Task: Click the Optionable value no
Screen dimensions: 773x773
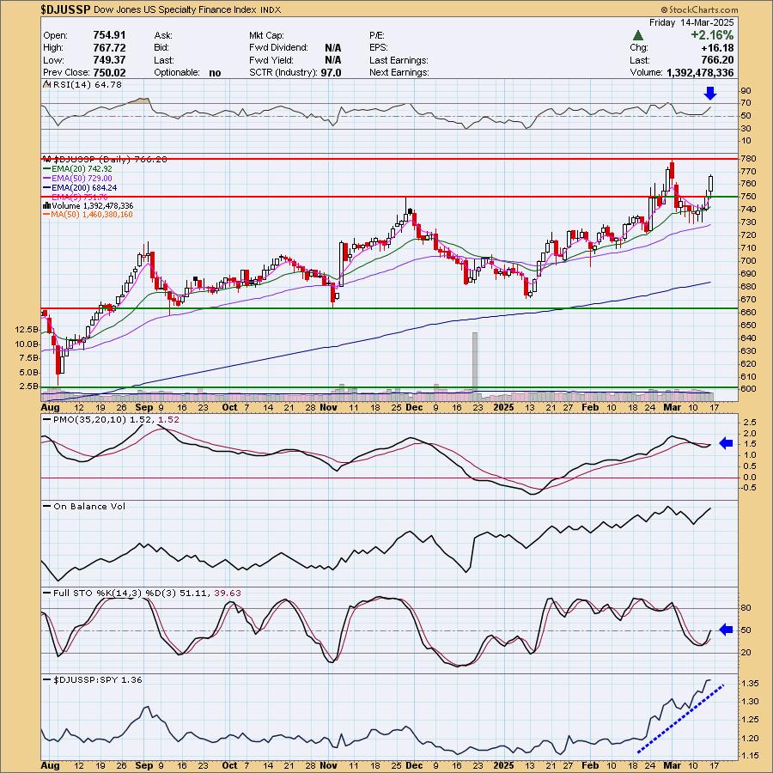Action: pos(215,72)
